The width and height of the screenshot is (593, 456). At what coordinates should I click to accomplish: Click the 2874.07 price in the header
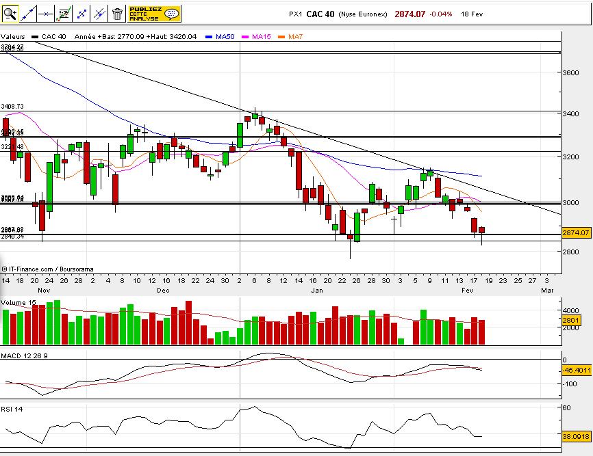410,14
